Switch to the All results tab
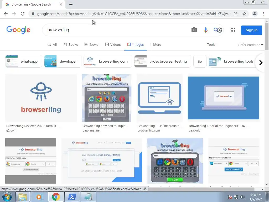This screenshot has height=202, width=269. (52, 45)
